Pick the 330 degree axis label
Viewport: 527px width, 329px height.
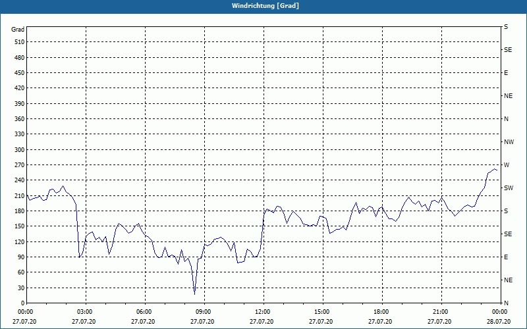(20, 134)
